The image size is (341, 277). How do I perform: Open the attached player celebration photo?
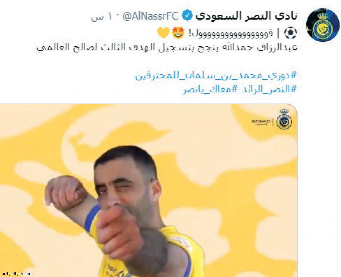click(x=149, y=191)
